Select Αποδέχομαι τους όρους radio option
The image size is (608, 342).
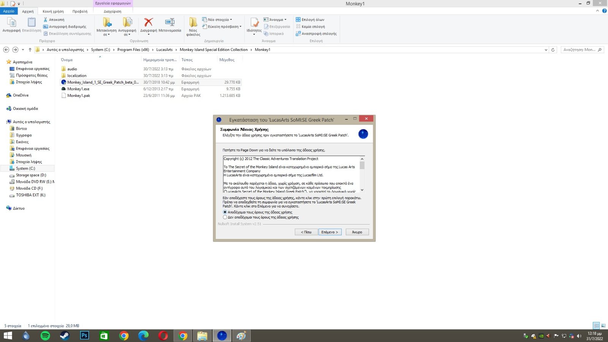(x=225, y=212)
